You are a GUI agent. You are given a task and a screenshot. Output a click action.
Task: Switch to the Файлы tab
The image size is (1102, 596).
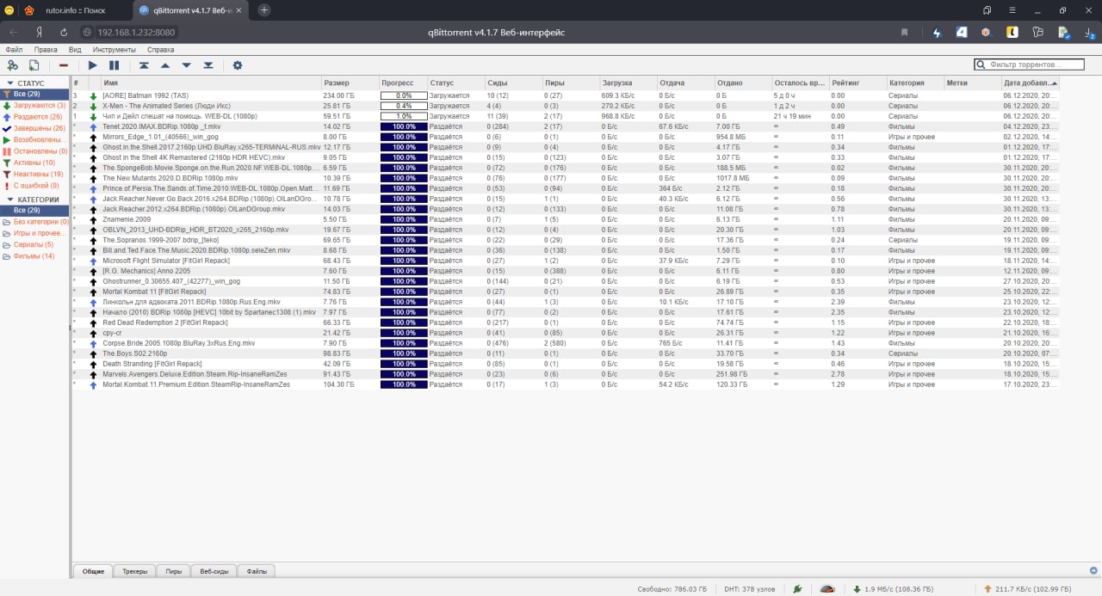(257, 571)
